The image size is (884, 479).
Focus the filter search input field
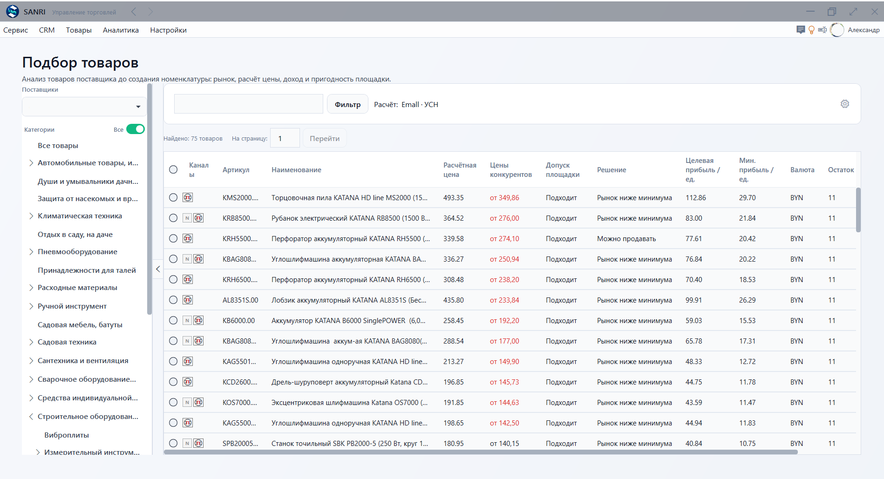click(x=248, y=104)
